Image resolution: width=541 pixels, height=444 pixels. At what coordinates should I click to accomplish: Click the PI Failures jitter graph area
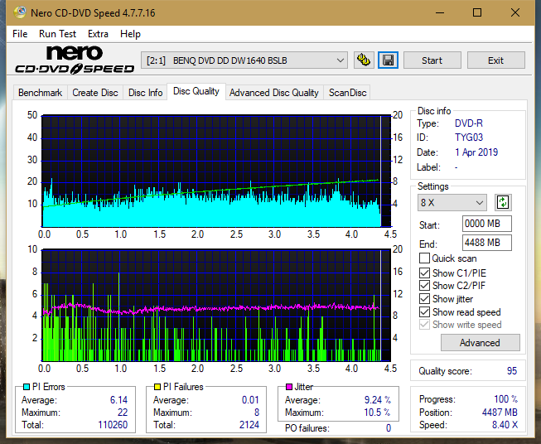pyautogui.click(x=216, y=305)
